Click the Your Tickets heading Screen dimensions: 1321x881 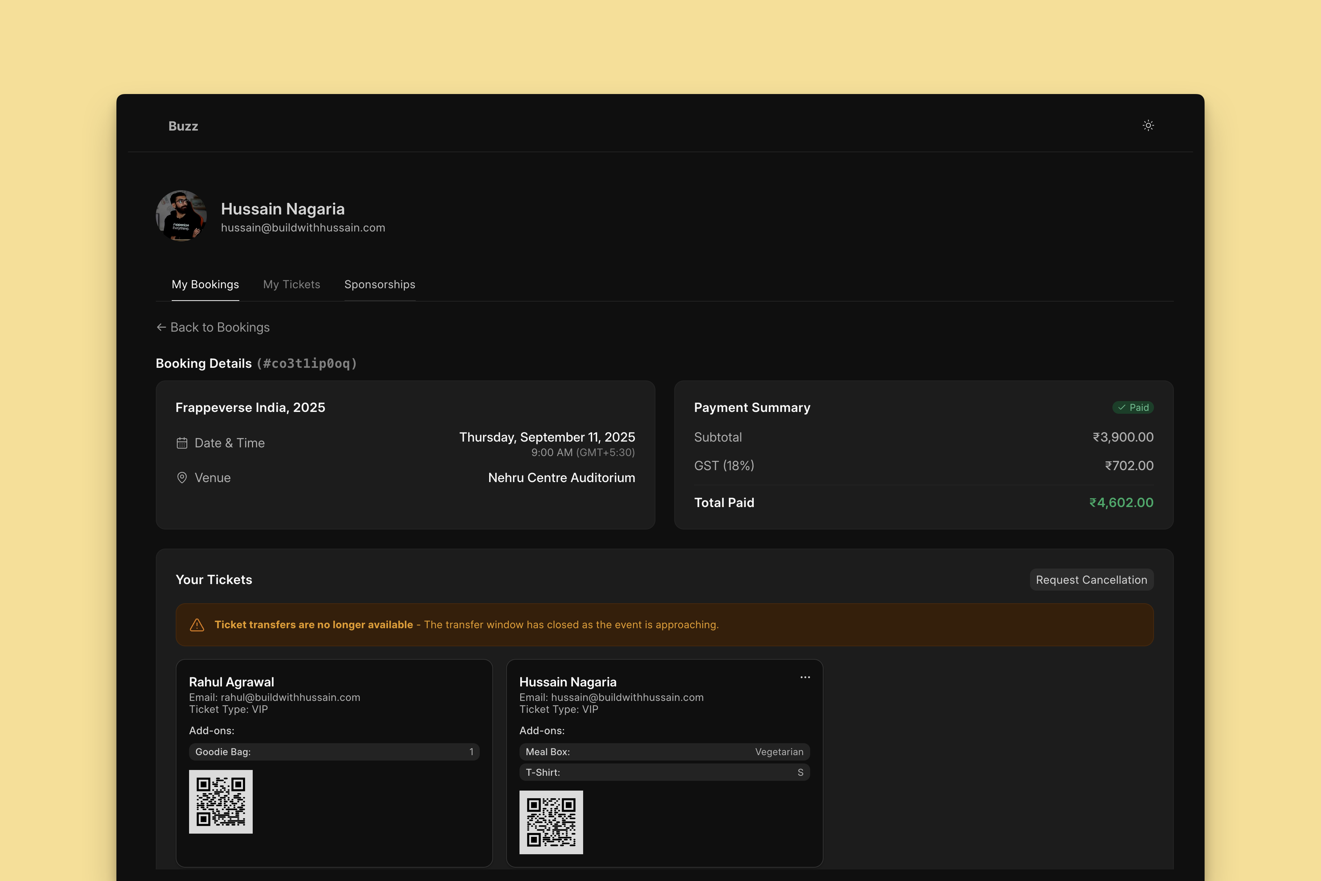pos(214,580)
